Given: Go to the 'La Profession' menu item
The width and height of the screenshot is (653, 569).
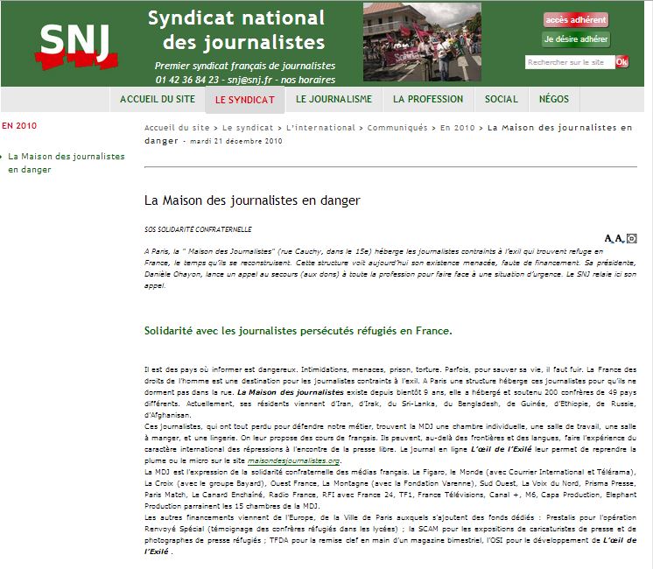Looking at the screenshot, I should (428, 100).
